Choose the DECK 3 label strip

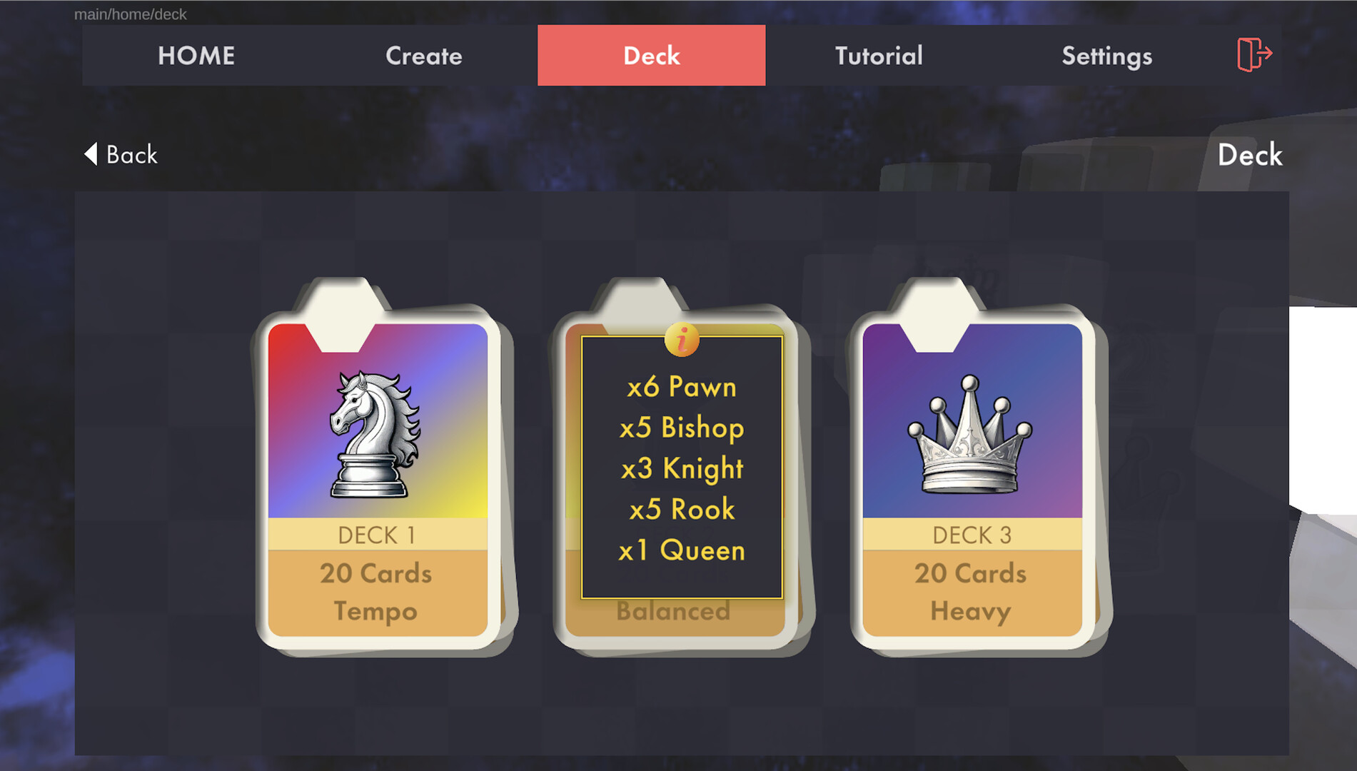click(972, 535)
